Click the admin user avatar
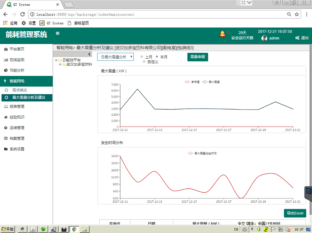Image resolution: width=312 pixels, height=233 pixels. (264, 38)
